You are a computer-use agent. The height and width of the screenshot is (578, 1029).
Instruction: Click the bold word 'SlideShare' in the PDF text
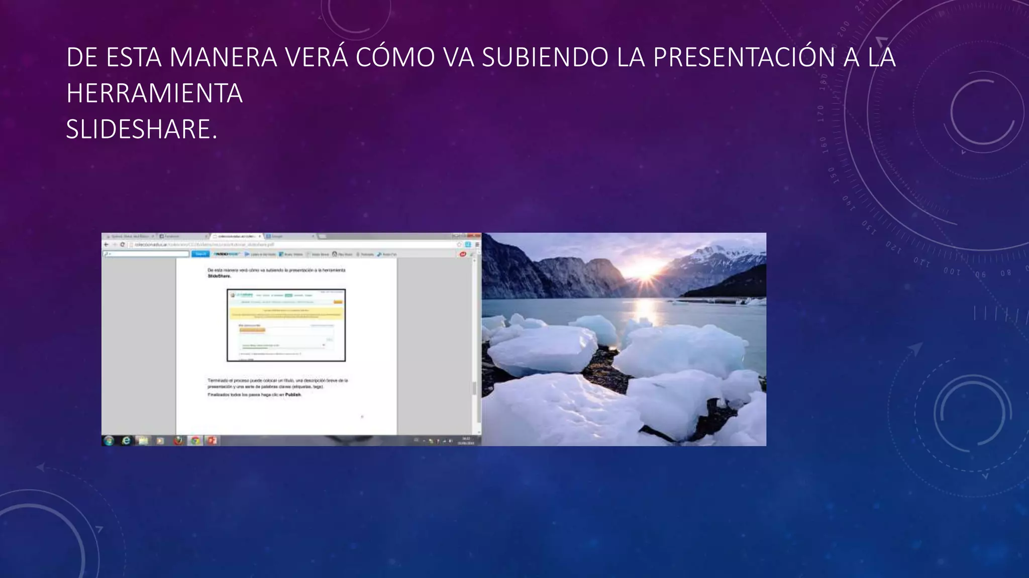219,276
